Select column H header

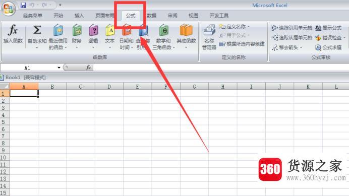coord(223,87)
